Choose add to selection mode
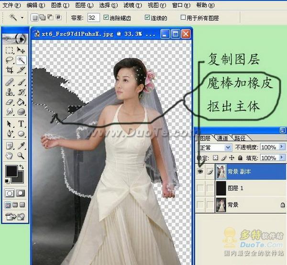This screenshot has height=265, width=287. click(43, 18)
